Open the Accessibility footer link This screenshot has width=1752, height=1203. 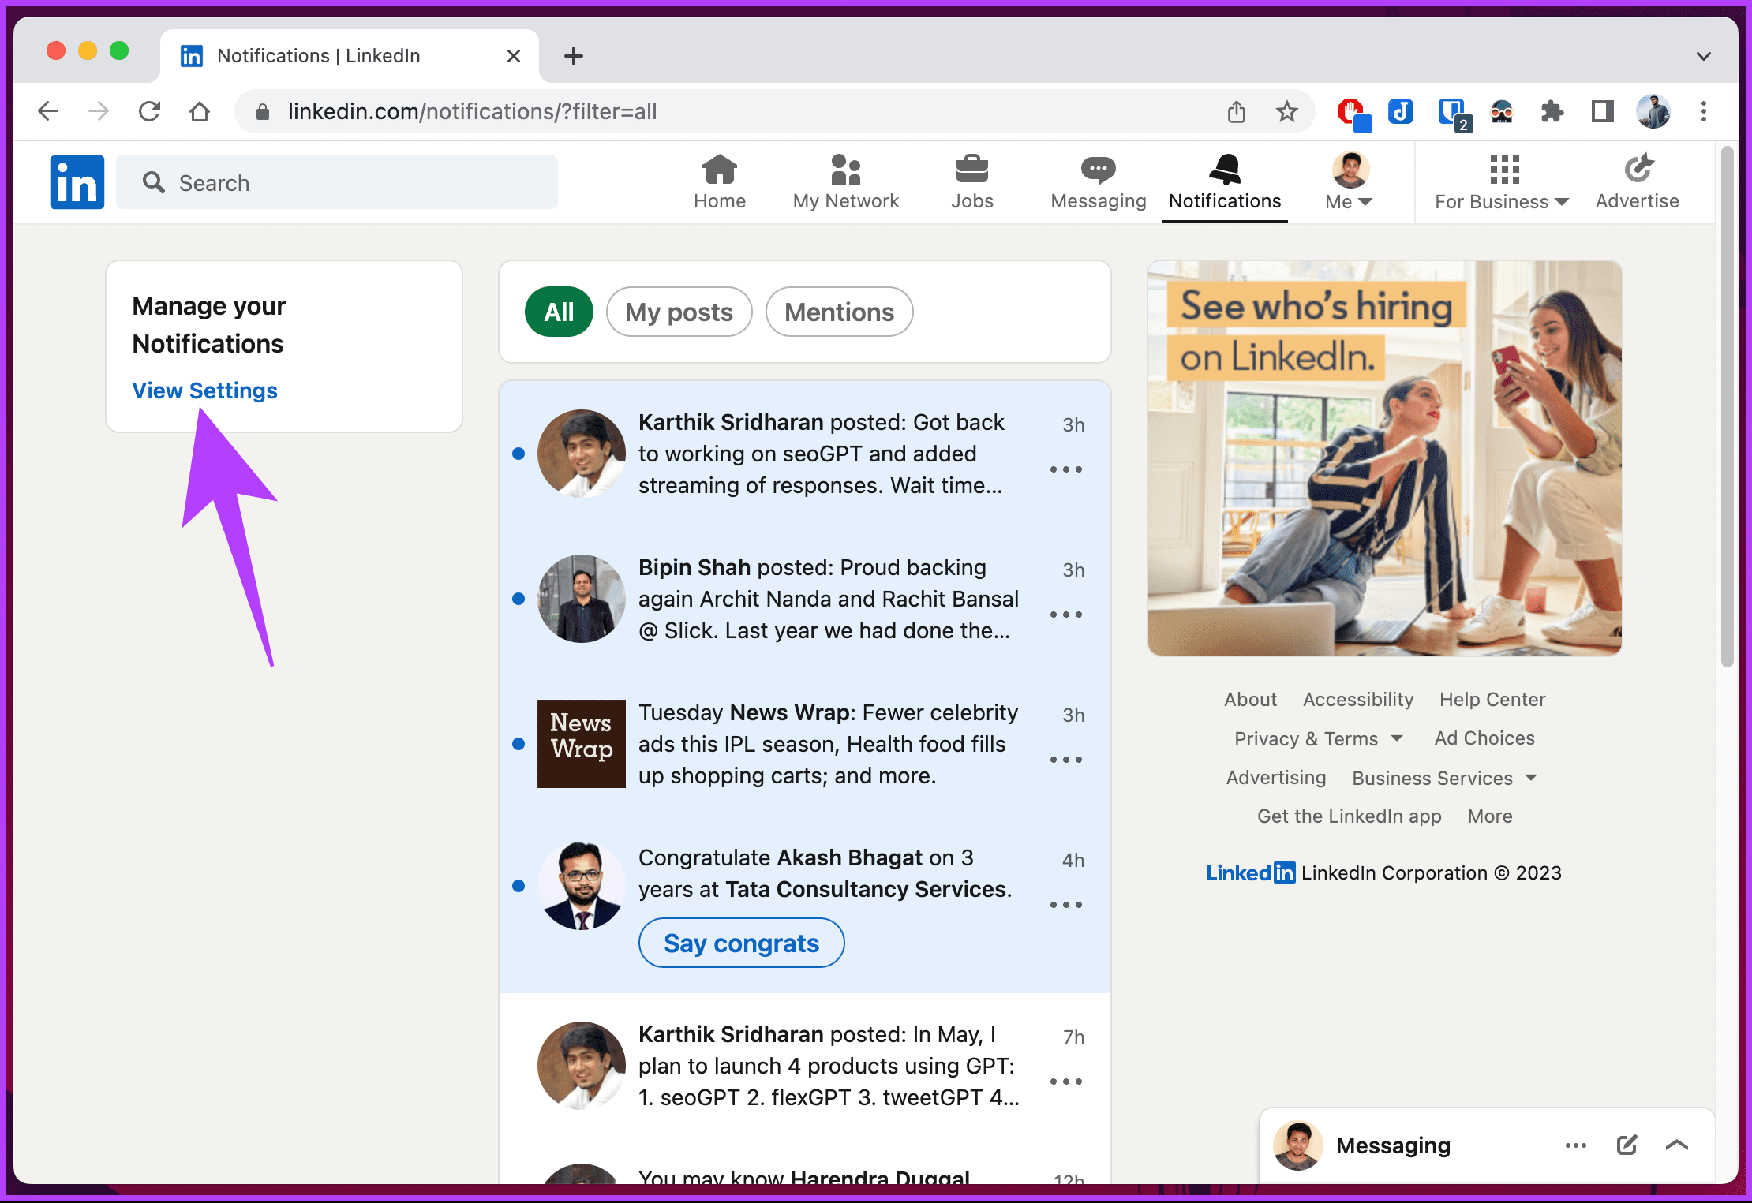1358,699
